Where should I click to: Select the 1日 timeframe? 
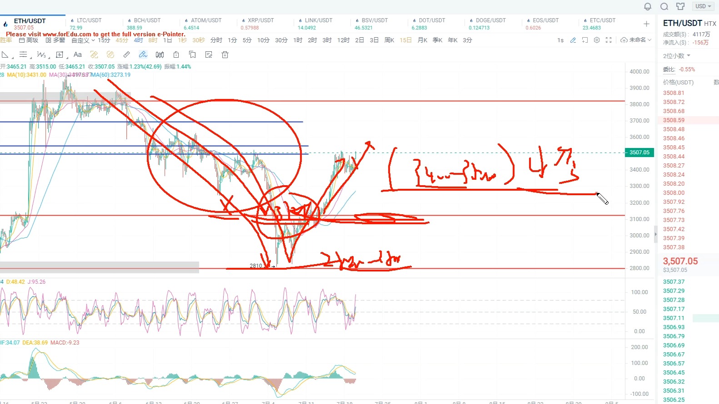tap(168, 40)
